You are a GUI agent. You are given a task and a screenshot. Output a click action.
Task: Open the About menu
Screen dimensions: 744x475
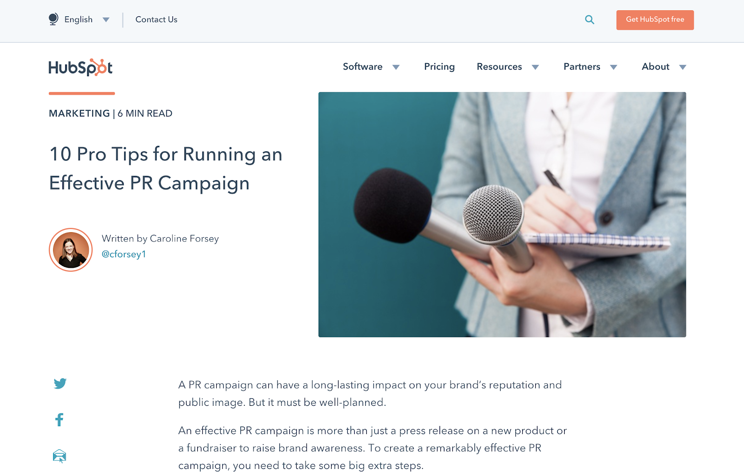point(656,66)
